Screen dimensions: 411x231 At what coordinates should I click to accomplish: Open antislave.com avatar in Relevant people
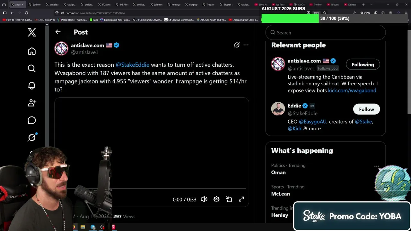(x=278, y=64)
